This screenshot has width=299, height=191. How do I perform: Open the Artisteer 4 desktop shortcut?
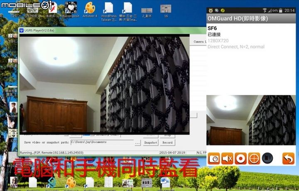pyautogui.click(x=90, y=10)
